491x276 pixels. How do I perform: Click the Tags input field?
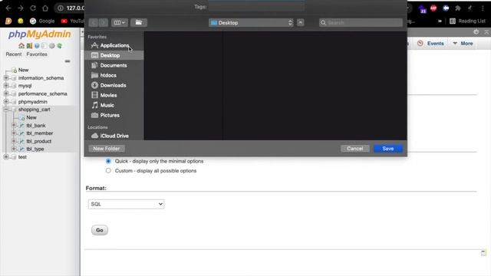click(256, 7)
